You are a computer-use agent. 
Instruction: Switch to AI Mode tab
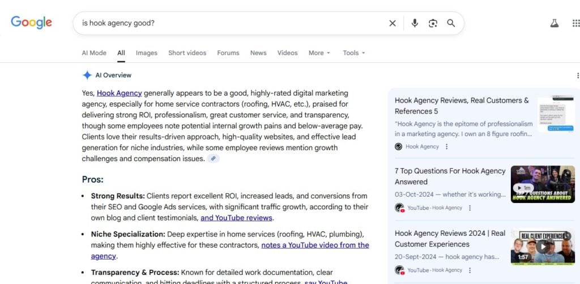click(x=94, y=53)
